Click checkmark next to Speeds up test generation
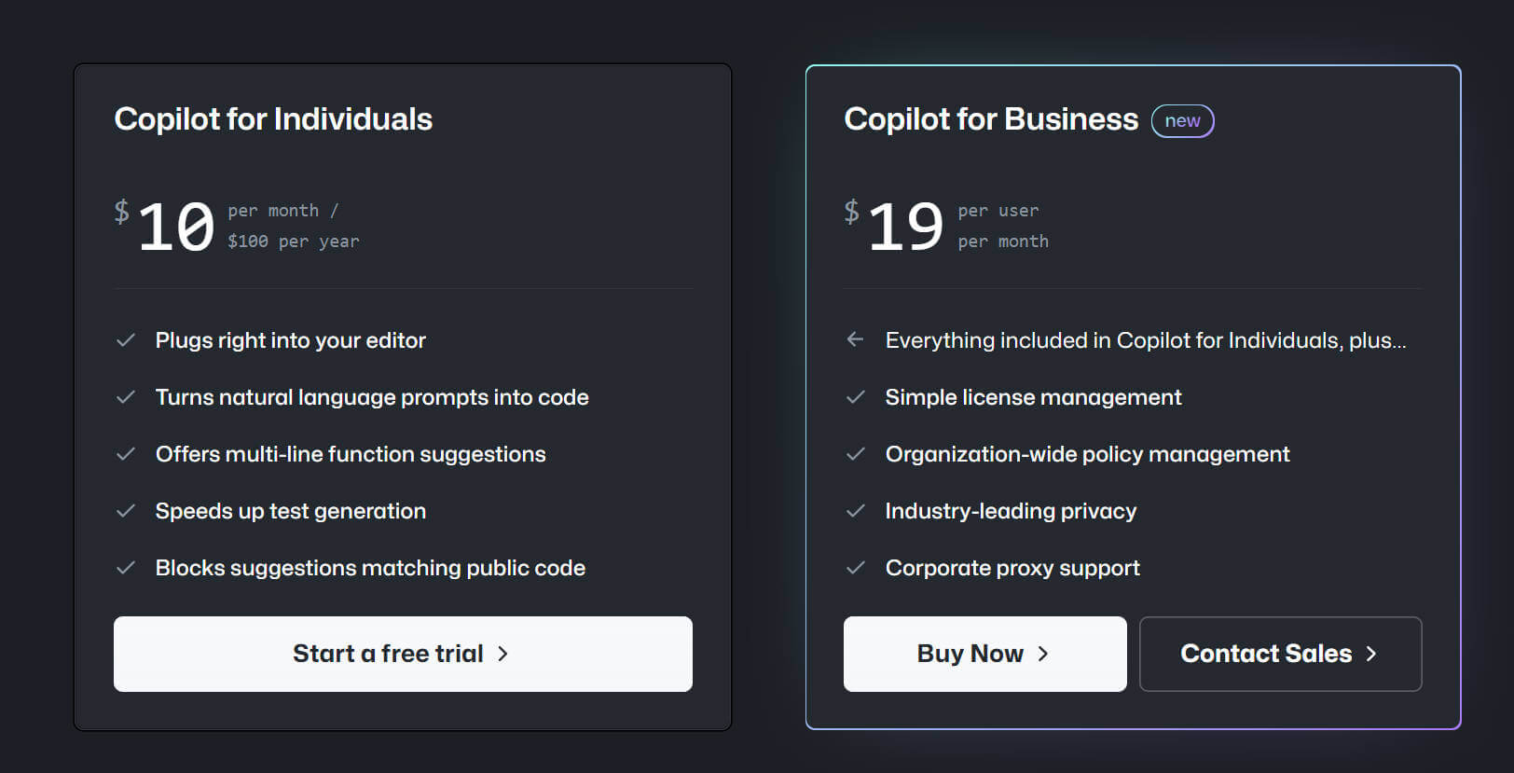1514x773 pixels. pos(126,511)
